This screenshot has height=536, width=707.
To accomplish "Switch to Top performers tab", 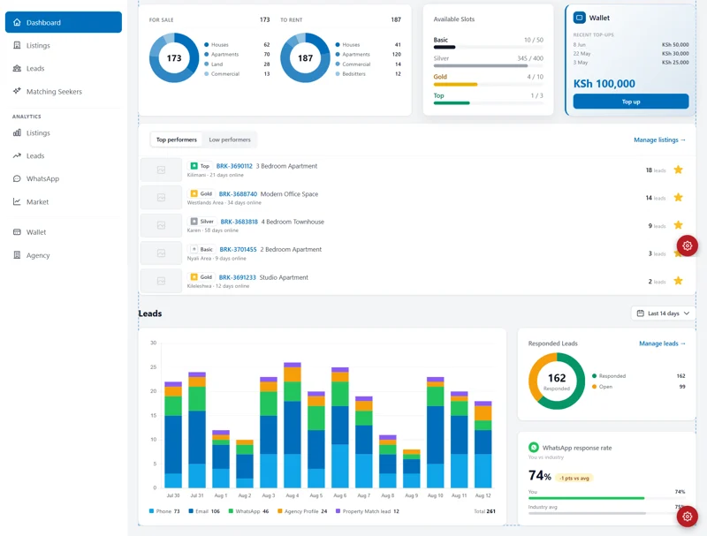I will 176,140.
